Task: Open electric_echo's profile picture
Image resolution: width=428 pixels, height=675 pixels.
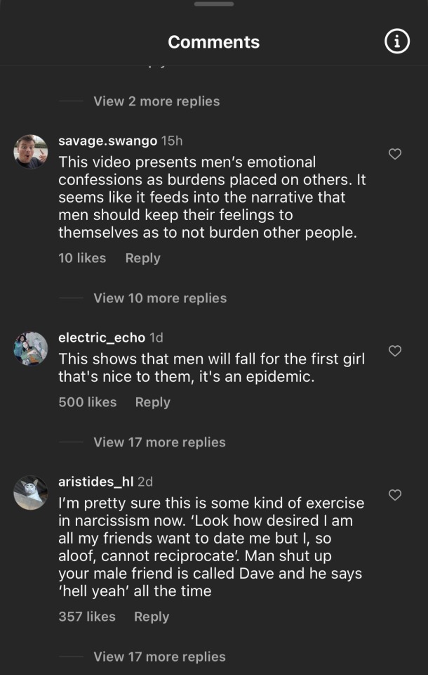Action: [31, 349]
